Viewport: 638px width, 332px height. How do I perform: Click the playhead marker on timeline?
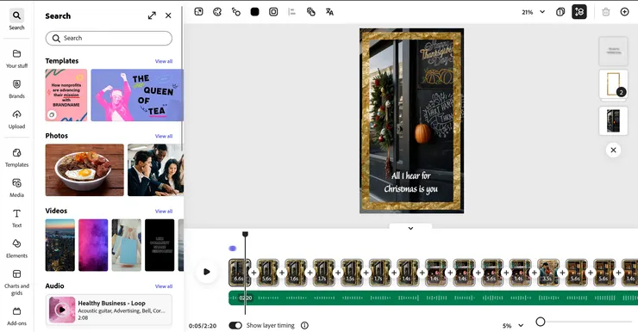245,234
